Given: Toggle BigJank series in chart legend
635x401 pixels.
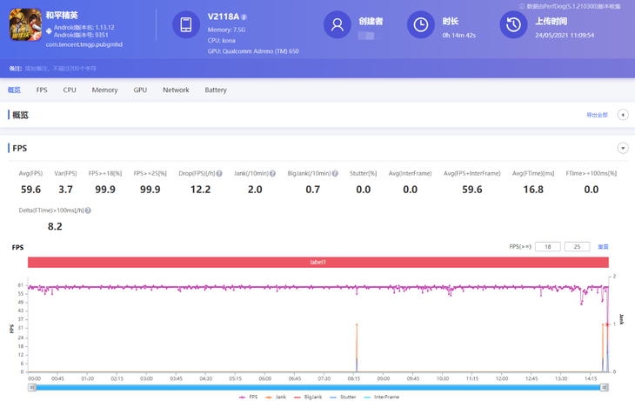Looking at the screenshot, I should click(x=311, y=397).
